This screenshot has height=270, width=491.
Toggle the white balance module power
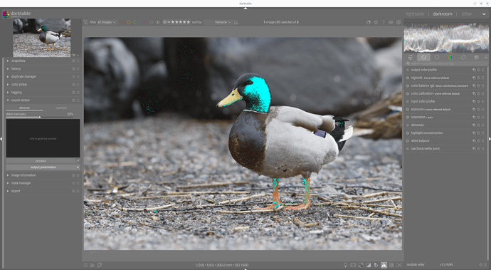pos(408,141)
